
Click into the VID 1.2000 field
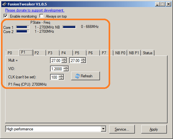[57, 69]
